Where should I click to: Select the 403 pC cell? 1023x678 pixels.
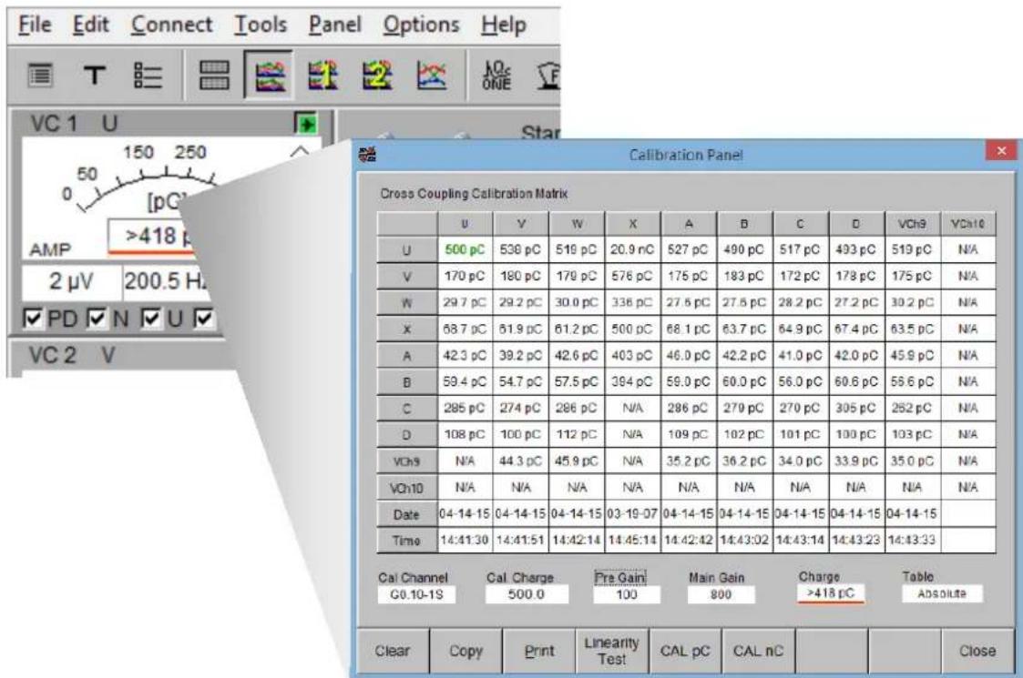632,356
